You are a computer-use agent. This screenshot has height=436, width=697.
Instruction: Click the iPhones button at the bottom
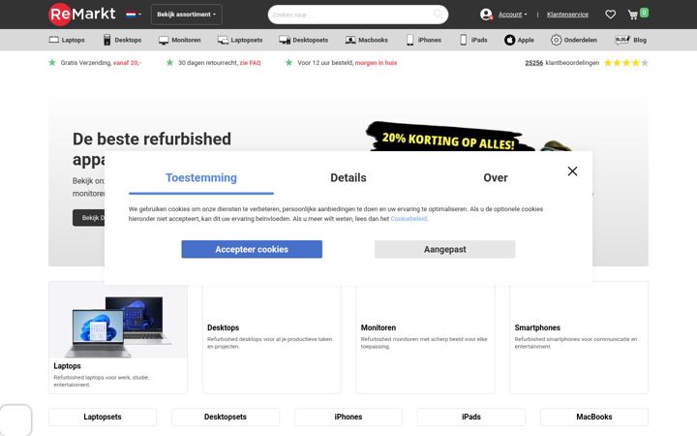coord(348,417)
